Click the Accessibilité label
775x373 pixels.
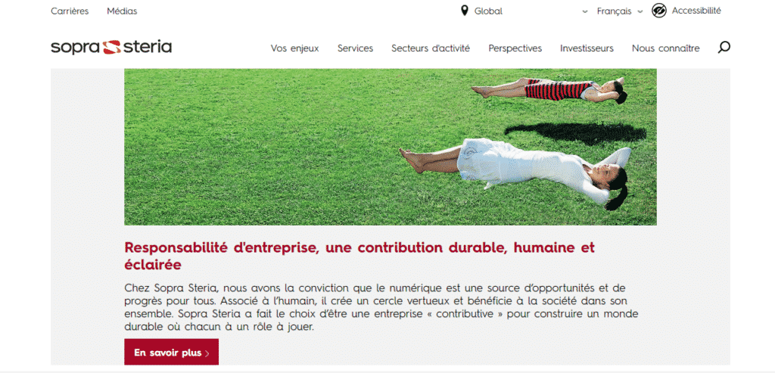pyautogui.click(x=696, y=11)
